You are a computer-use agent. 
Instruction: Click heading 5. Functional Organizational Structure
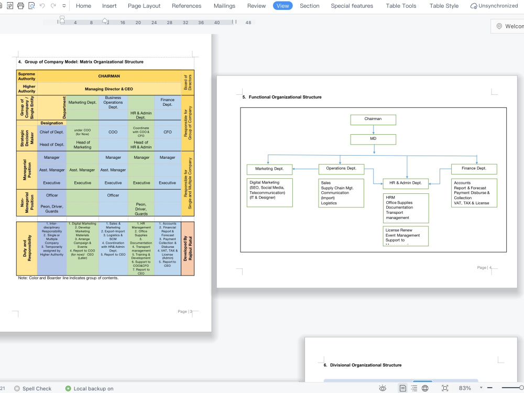click(282, 97)
